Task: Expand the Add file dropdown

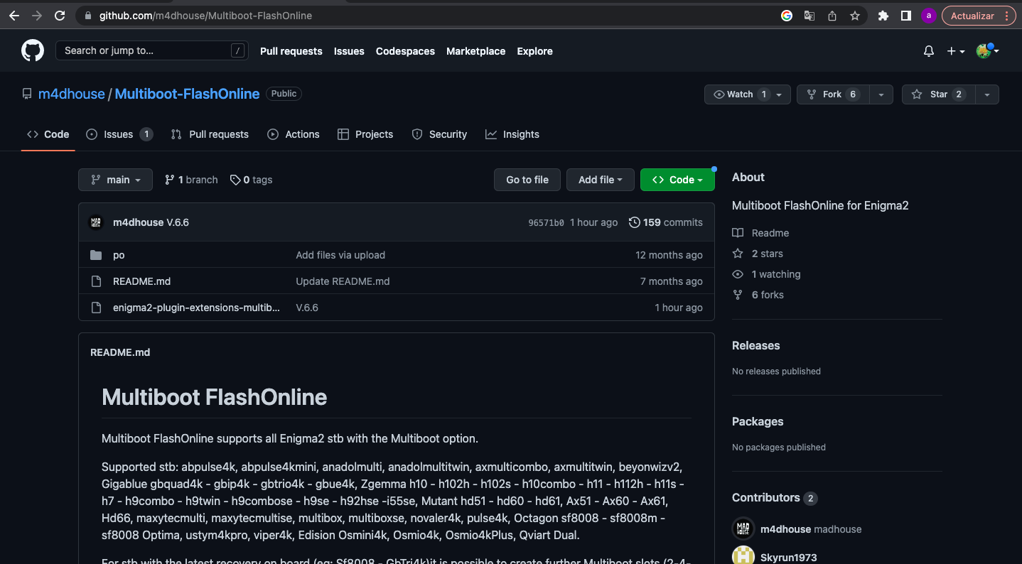Action: 600,180
